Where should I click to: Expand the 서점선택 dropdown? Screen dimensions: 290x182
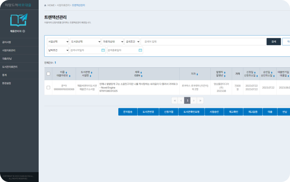pos(58,42)
